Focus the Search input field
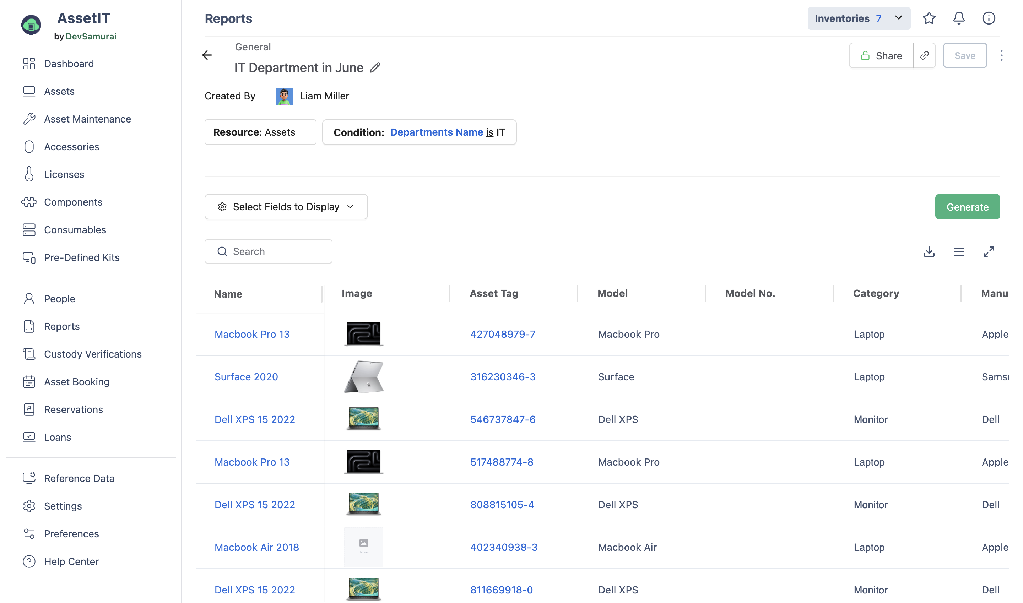1023x603 pixels. tap(268, 251)
